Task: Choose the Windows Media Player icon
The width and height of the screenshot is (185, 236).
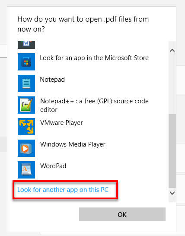Action: point(26,148)
